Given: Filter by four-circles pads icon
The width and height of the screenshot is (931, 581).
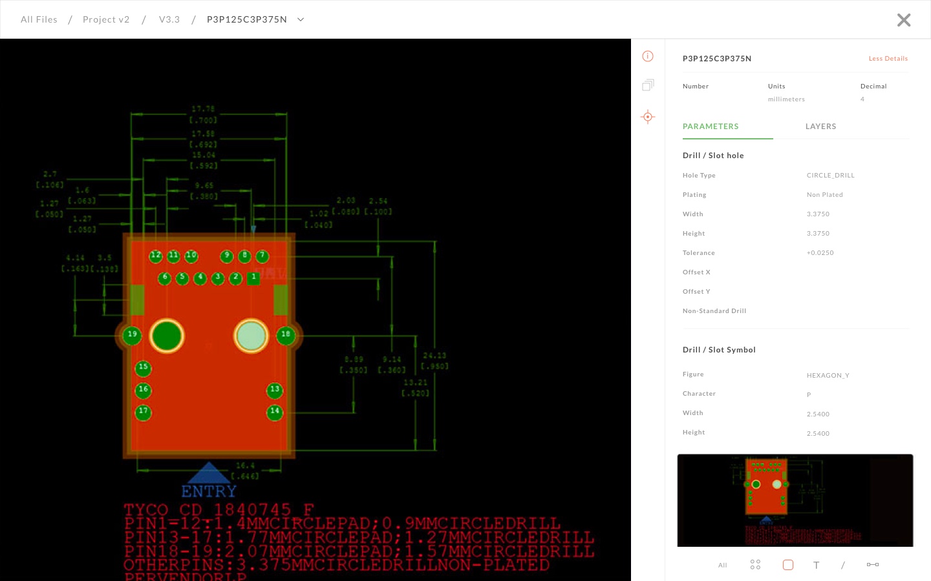Looking at the screenshot, I should (755, 565).
